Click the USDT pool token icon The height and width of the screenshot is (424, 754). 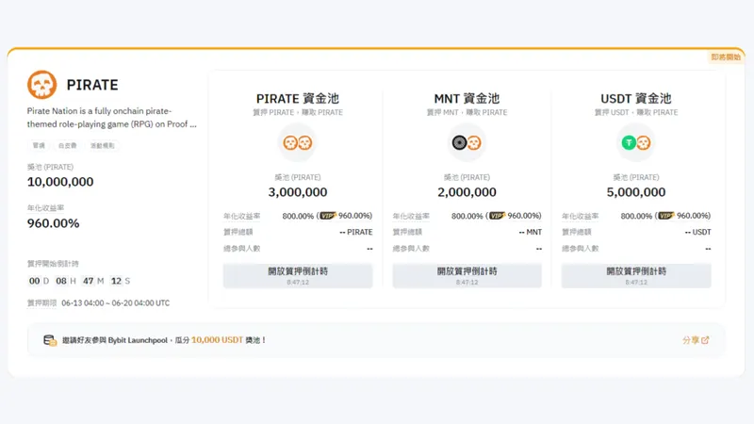point(636,143)
